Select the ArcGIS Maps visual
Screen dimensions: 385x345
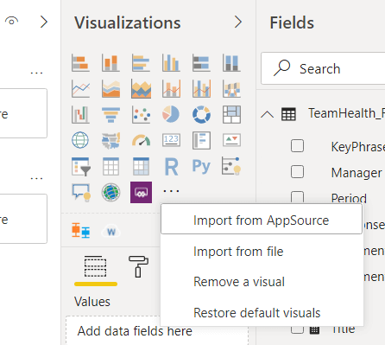pyautogui.click(x=110, y=192)
